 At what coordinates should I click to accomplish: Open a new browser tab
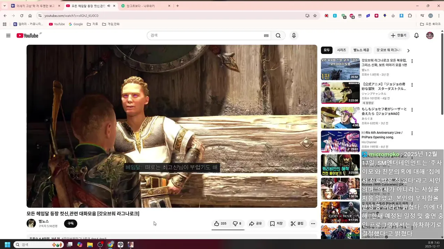coord(178,6)
